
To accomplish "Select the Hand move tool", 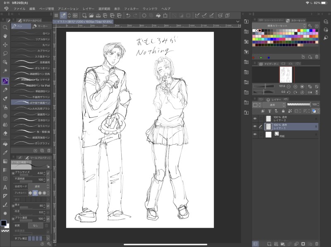I will 5,36.
